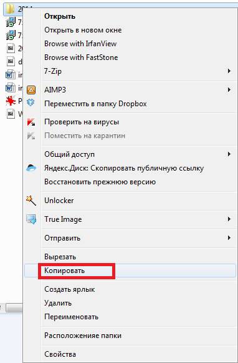Expand the Общий доступ submenu arrow
Viewport: 238px width, 363px height.
tap(229, 154)
